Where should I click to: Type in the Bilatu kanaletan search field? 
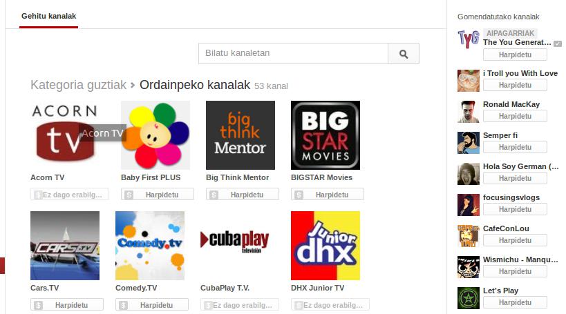click(x=293, y=53)
